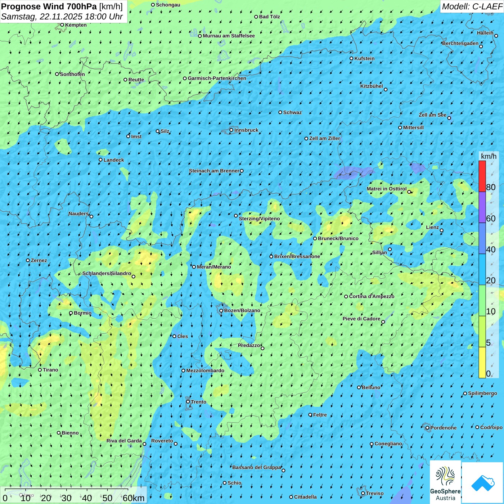Click the Riva del Garda city marker
Screen dimensions: 504x504
144,444
